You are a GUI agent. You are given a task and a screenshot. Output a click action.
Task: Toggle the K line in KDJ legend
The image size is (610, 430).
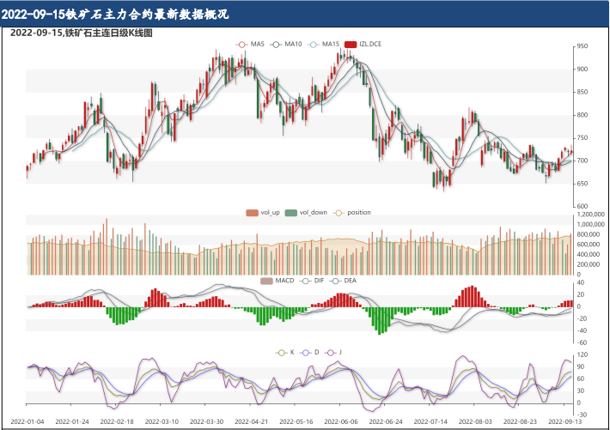(281, 352)
